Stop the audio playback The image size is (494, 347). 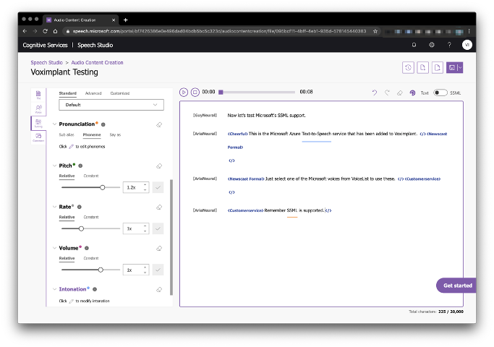[x=195, y=93]
